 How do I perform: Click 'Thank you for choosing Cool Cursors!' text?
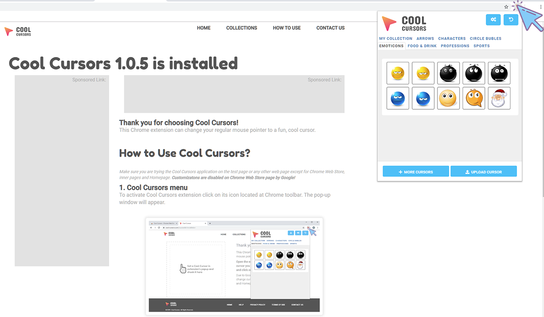179,123
